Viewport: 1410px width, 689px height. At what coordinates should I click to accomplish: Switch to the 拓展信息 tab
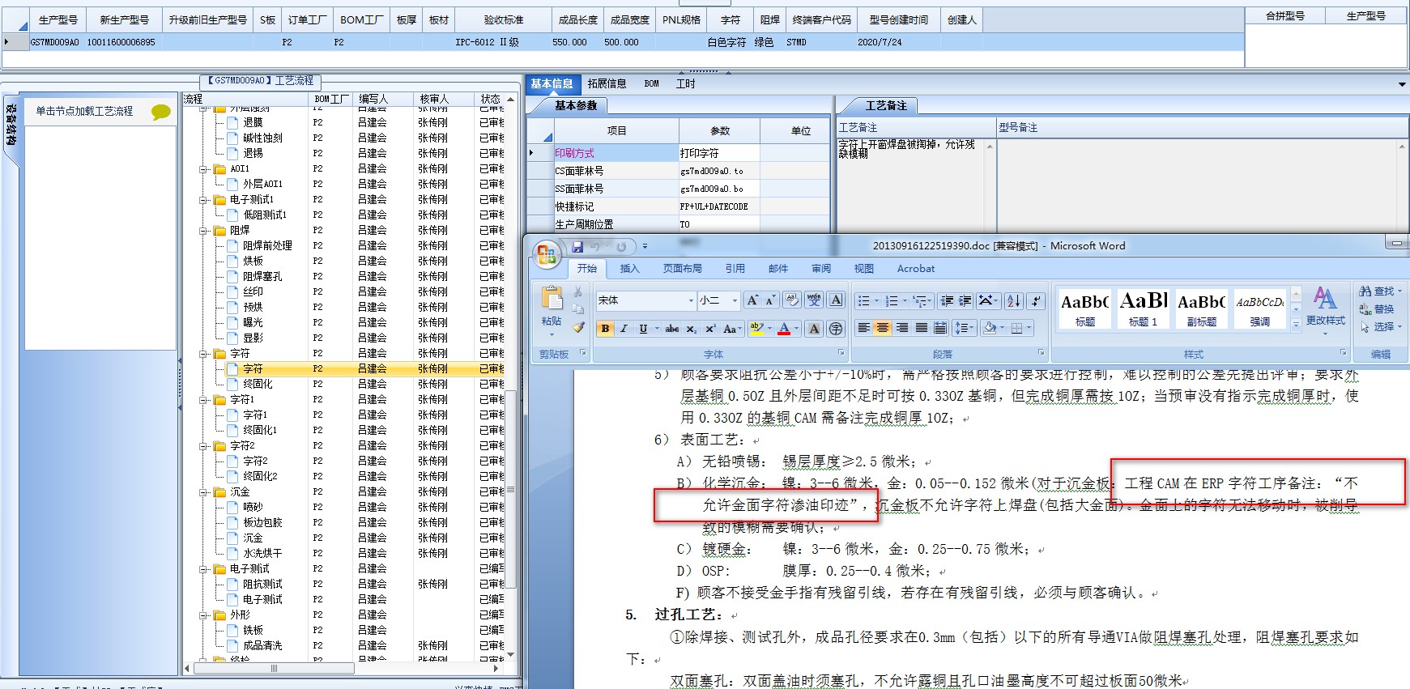607,83
